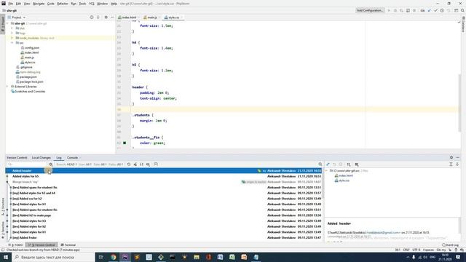Switch to the main.js editor tab
Image resolution: width=466 pixels, height=262 pixels.
point(152,17)
